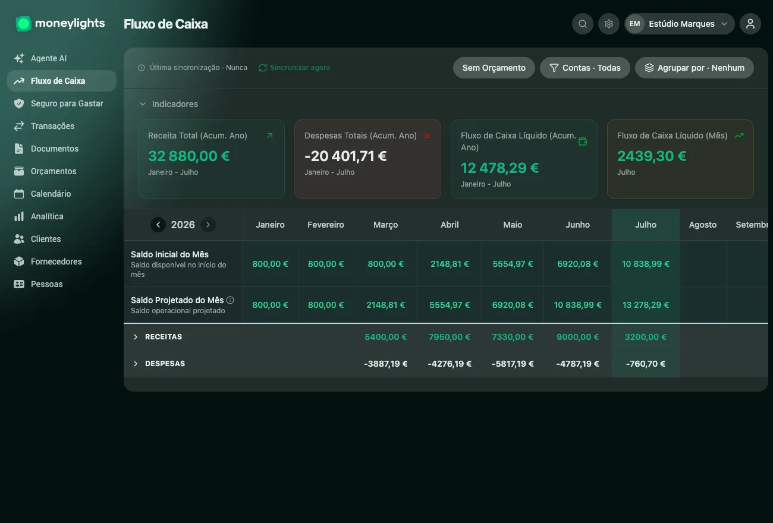Click the moneylights logo icon
The image size is (773, 523).
(23, 24)
